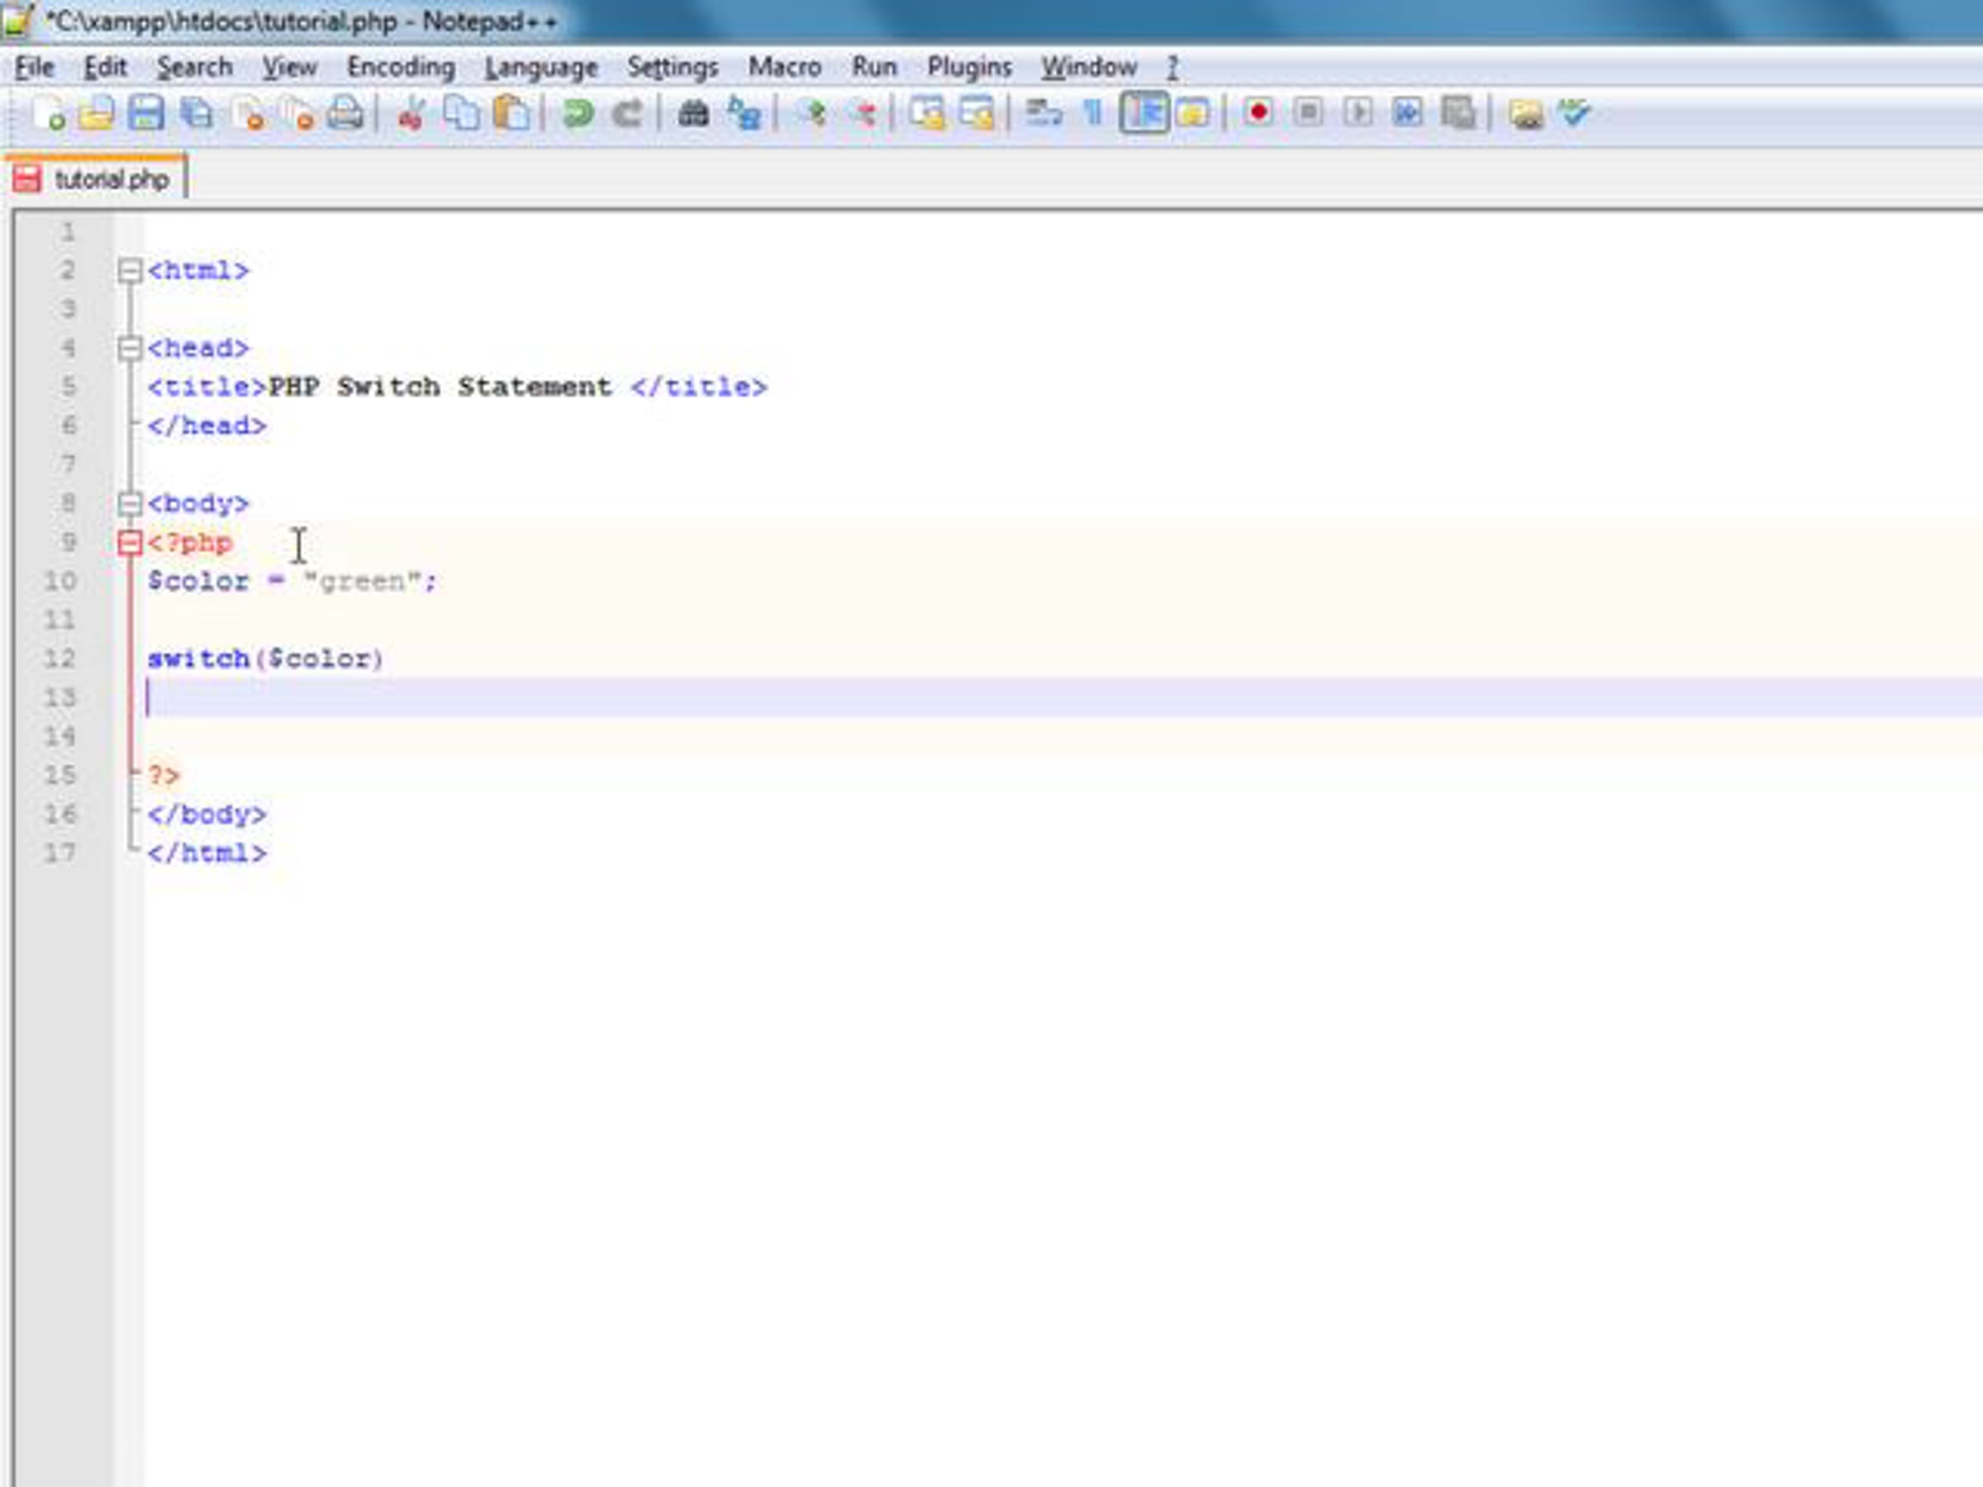This screenshot has height=1487, width=1983.
Task: Click the <title> line with PHP Switch Statement
Action: pos(457,387)
